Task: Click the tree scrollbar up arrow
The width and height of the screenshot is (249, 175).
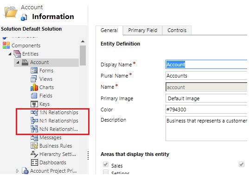Action: point(83,41)
